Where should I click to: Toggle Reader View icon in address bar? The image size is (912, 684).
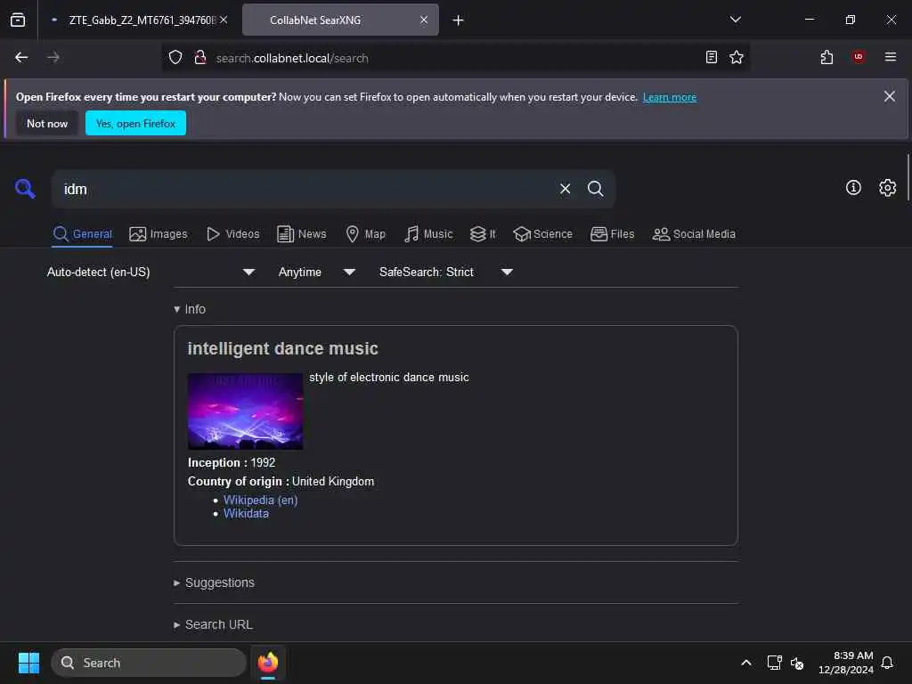(x=712, y=57)
